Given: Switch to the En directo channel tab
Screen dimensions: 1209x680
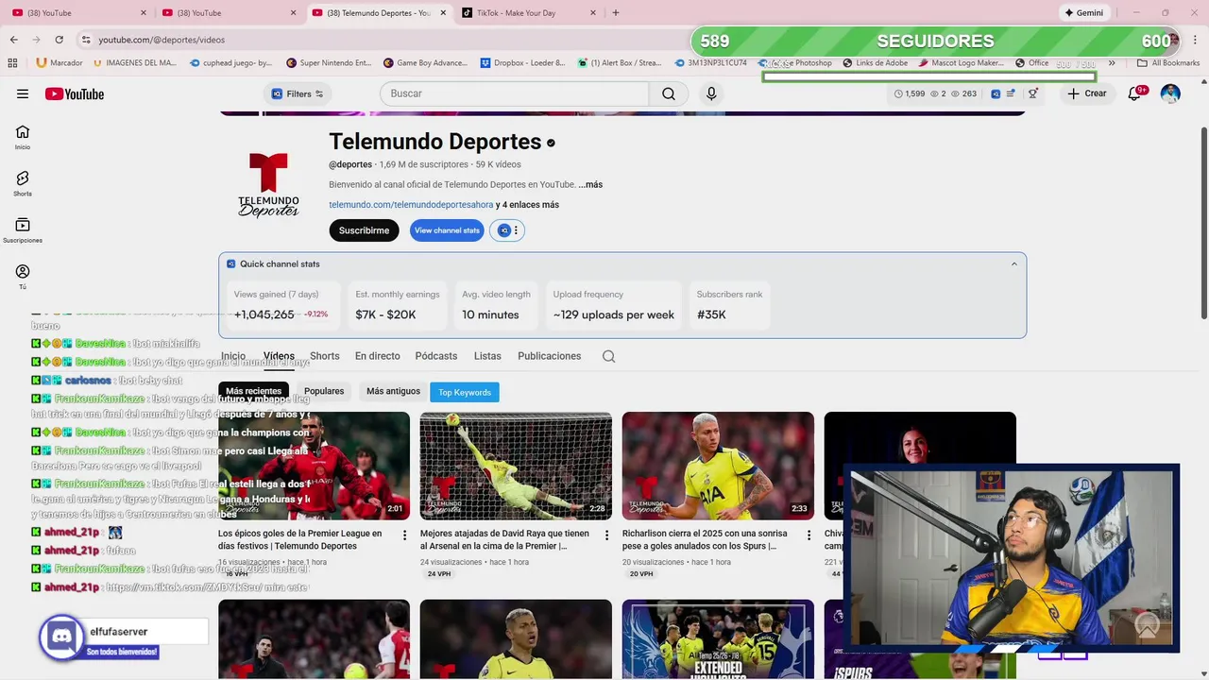Looking at the screenshot, I should 377,356.
